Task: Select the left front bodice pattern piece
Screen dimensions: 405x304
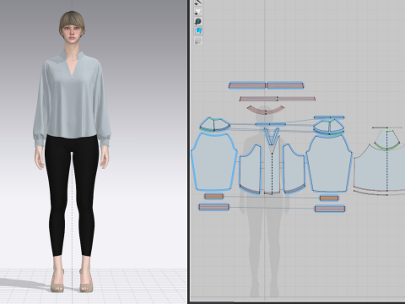Action: (250, 170)
